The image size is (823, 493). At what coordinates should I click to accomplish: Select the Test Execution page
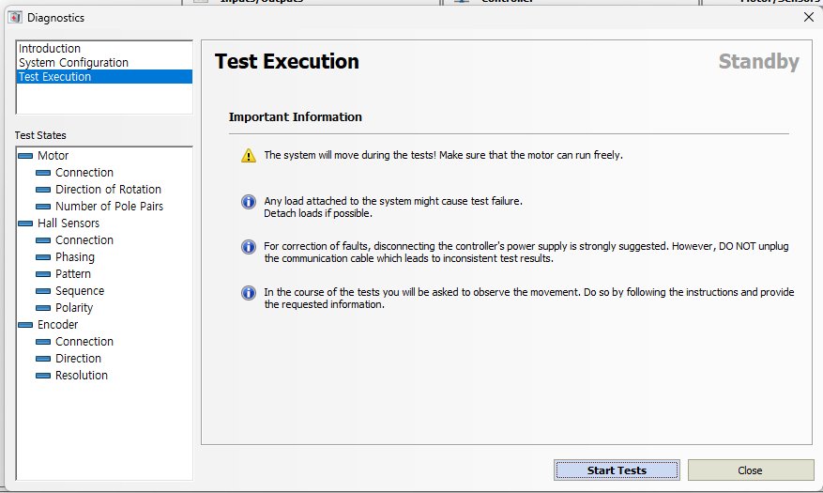[55, 77]
